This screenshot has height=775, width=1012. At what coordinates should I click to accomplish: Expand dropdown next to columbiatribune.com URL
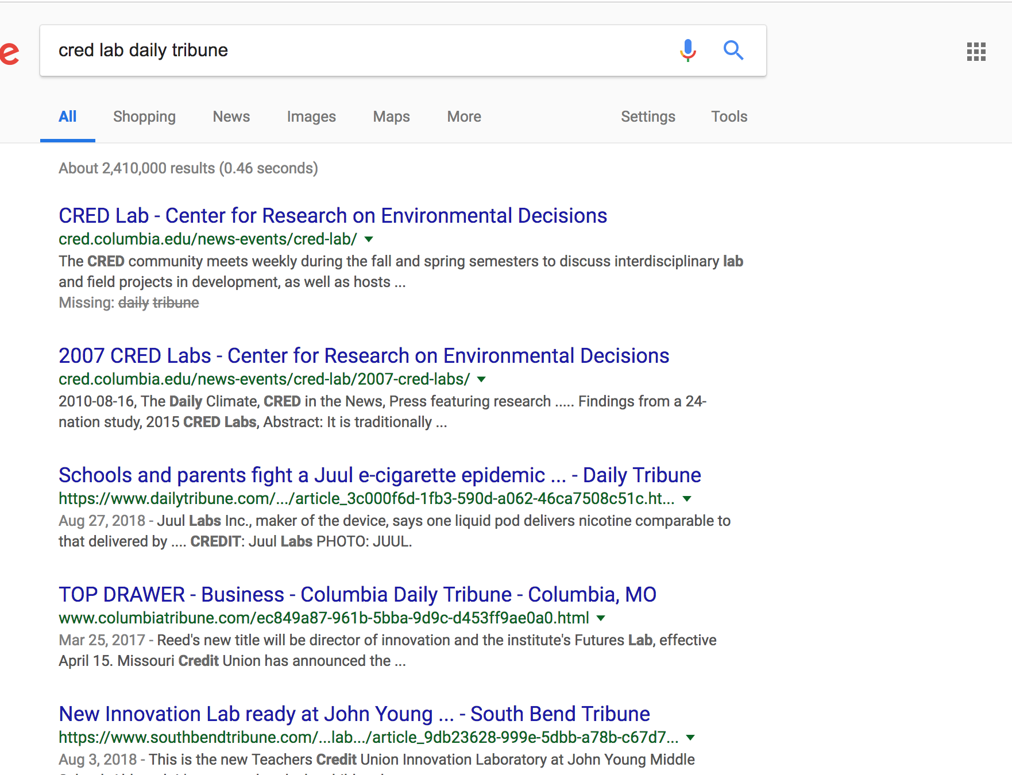(x=601, y=618)
